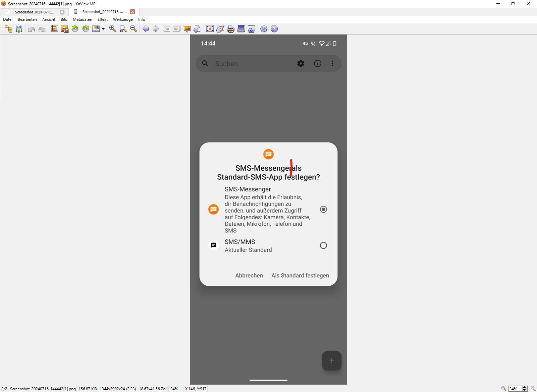The height and width of the screenshot is (392, 537).
Task: Select the Crop tool in toolbar
Action: pyautogui.click(x=54, y=29)
